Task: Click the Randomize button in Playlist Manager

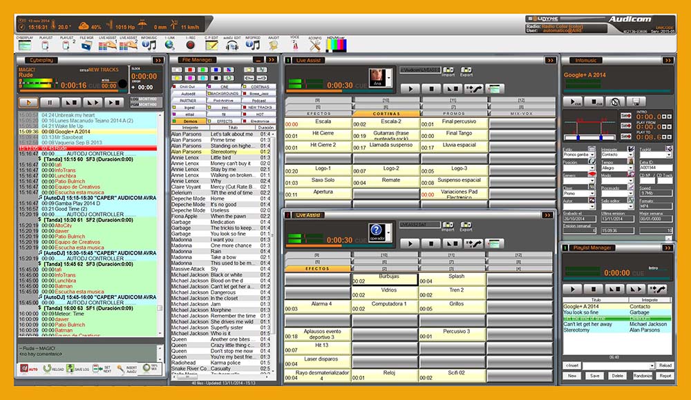Action: (x=642, y=376)
